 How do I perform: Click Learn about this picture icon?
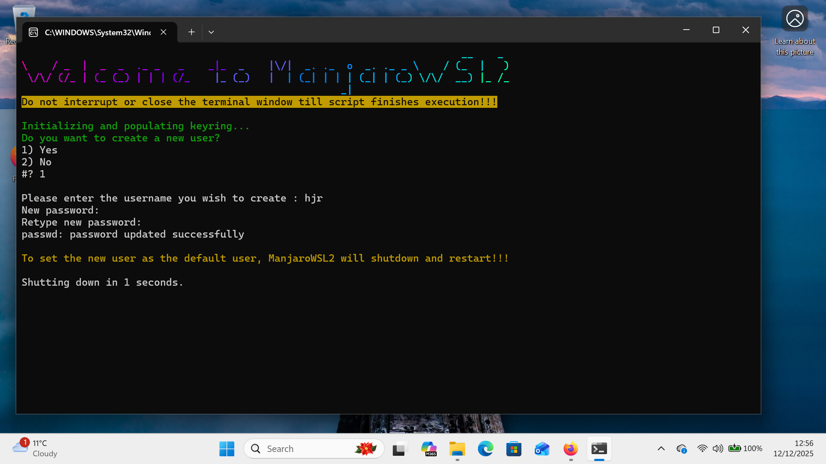click(x=795, y=19)
